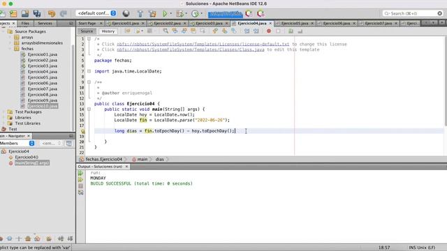Switch the editor to Source view
447x251 pixels.
coord(87,31)
